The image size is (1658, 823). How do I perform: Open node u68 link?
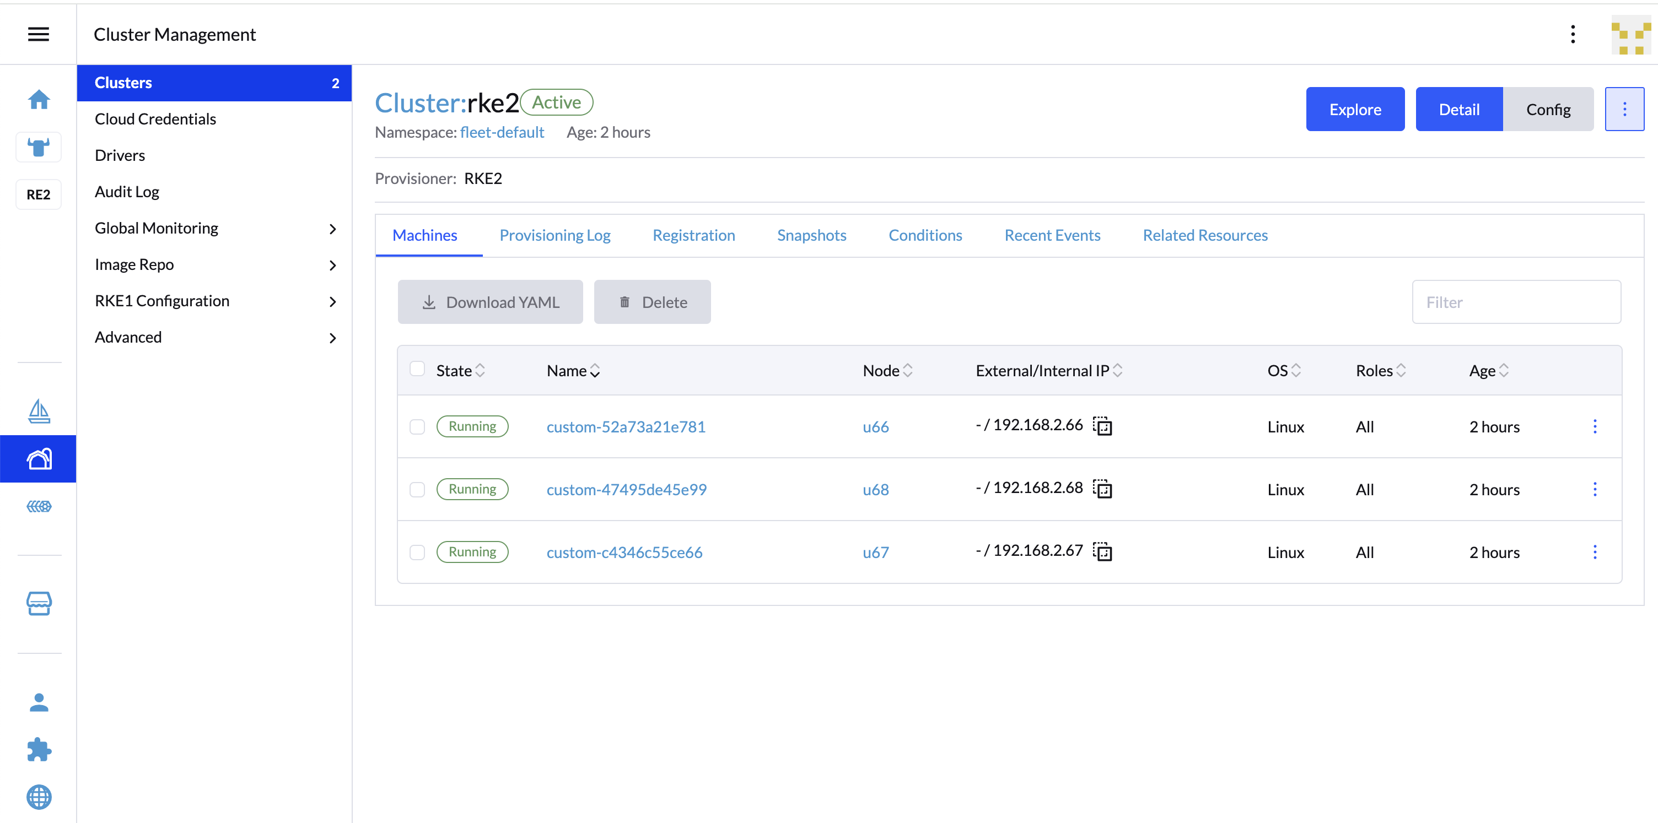(x=875, y=490)
